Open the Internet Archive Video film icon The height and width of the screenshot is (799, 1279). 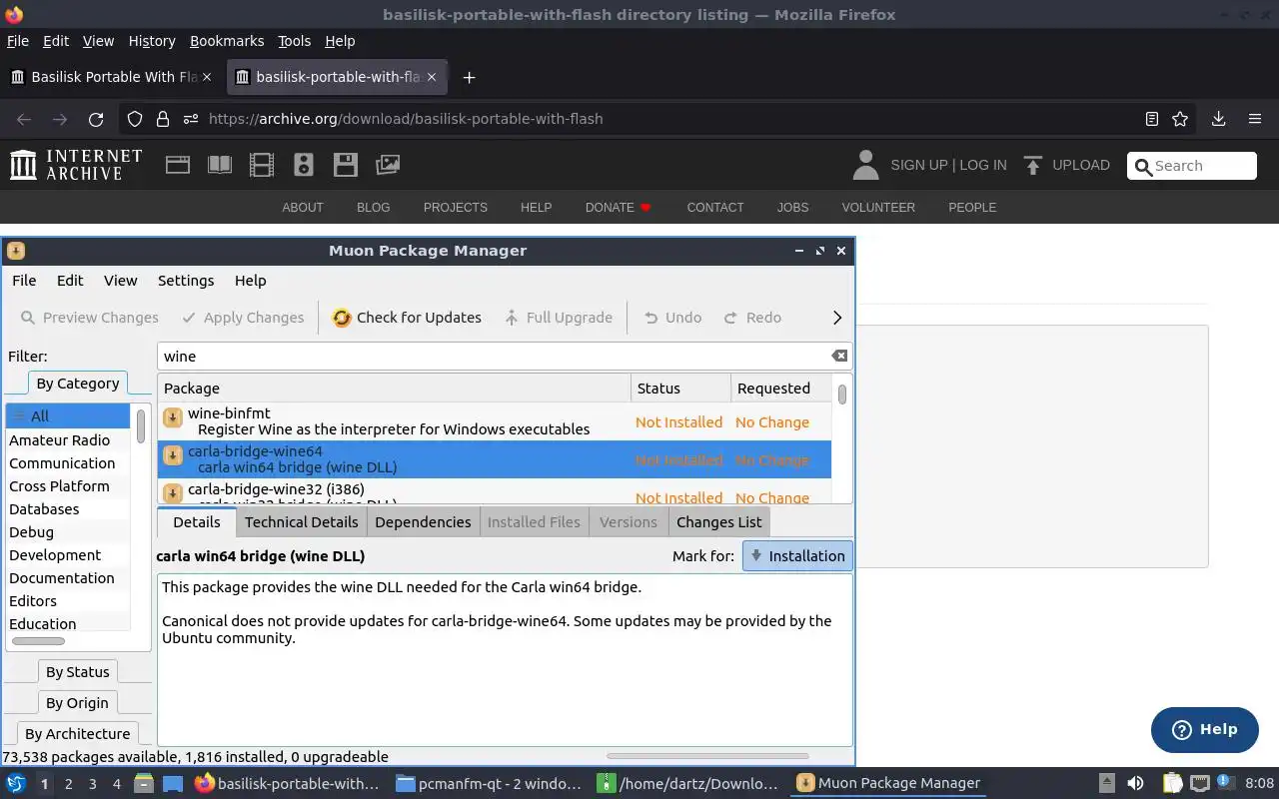[262, 165]
